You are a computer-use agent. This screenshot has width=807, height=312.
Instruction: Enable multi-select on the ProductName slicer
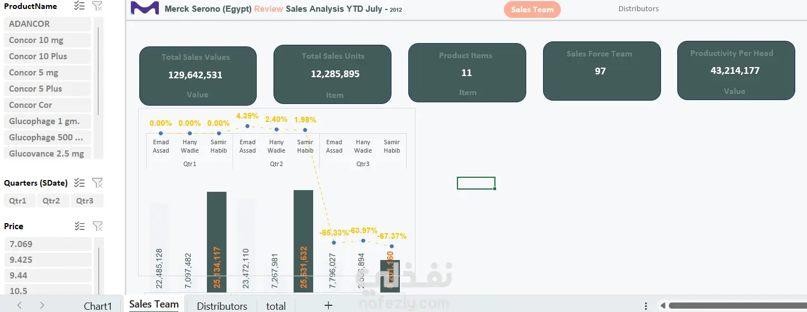coord(79,6)
